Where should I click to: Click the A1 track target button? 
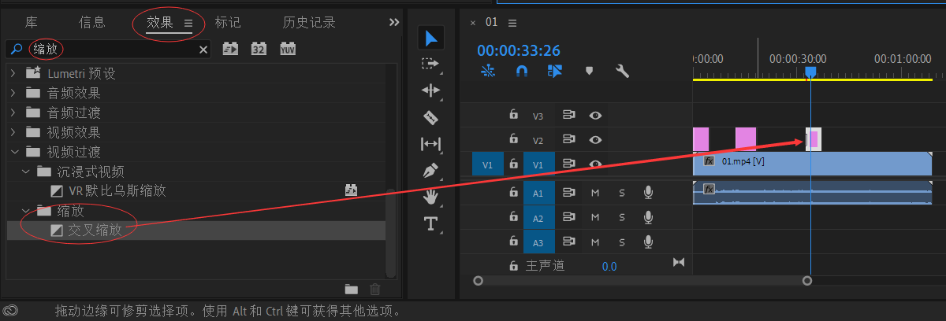pos(538,194)
